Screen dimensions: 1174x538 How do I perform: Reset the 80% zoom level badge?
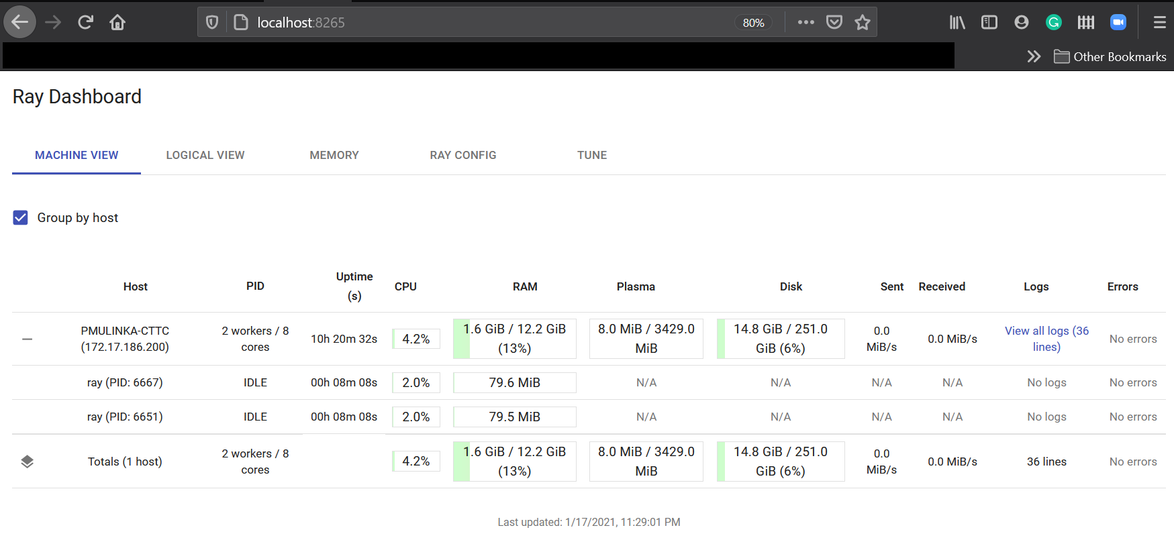pyautogui.click(x=753, y=23)
